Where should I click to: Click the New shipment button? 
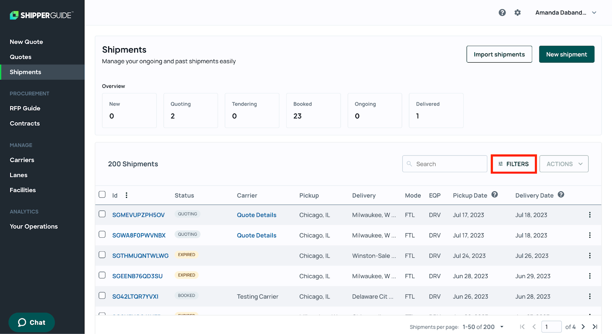pyautogui.click(x=566, y=54)
